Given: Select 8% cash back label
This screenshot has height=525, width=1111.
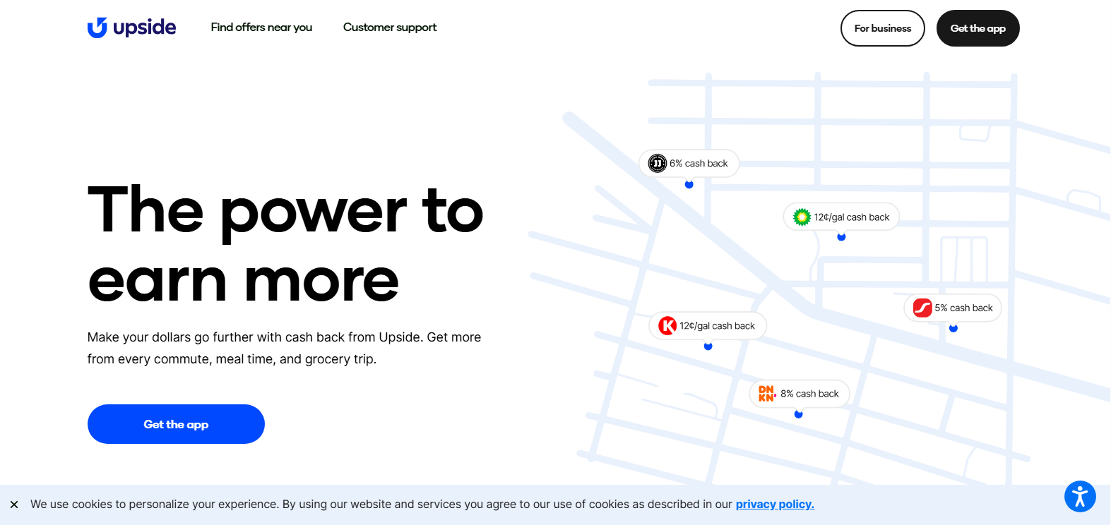Looking at the screenshot, I should [x=809, y=394].
